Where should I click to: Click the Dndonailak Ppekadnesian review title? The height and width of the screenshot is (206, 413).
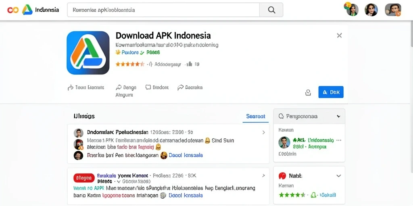[118, 132]
